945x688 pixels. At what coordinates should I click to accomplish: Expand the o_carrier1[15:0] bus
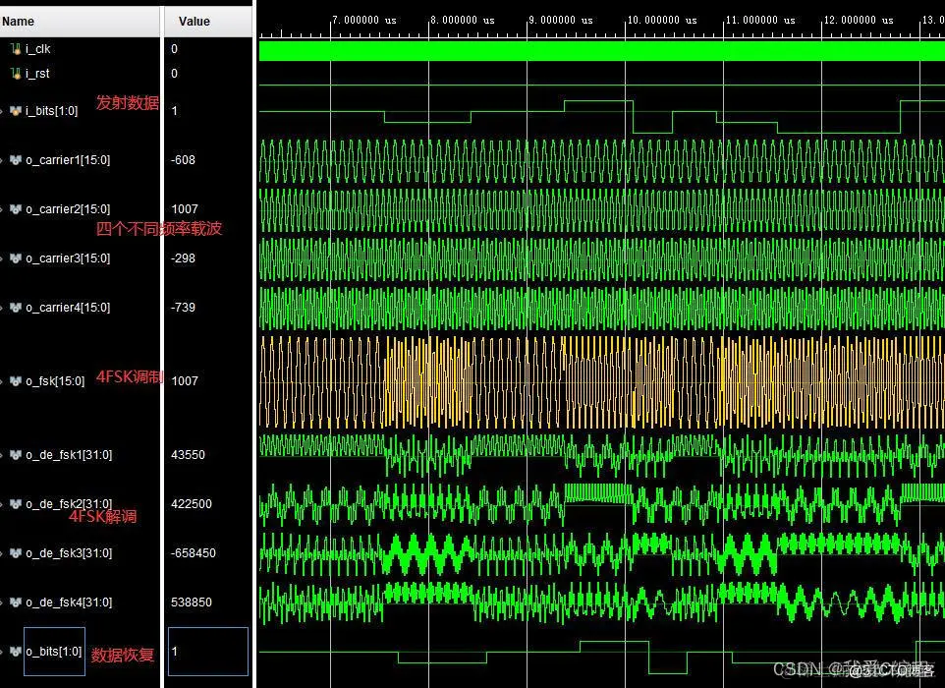(2, 160)
